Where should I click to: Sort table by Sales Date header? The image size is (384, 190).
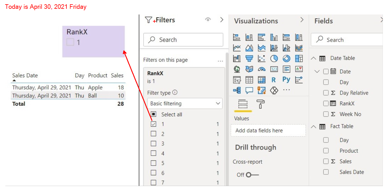coord(25,75)
